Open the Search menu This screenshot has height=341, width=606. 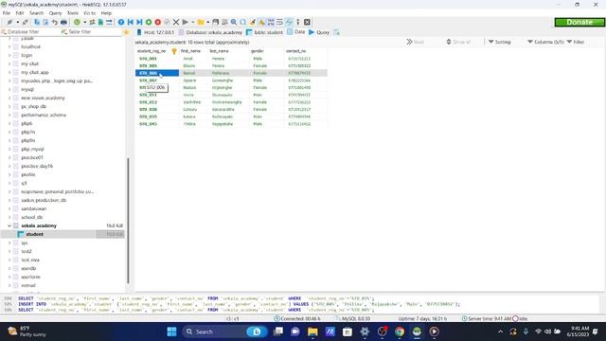pos(36,13)
